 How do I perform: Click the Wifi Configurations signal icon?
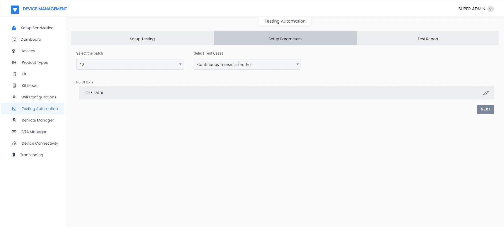pos(14,97)
